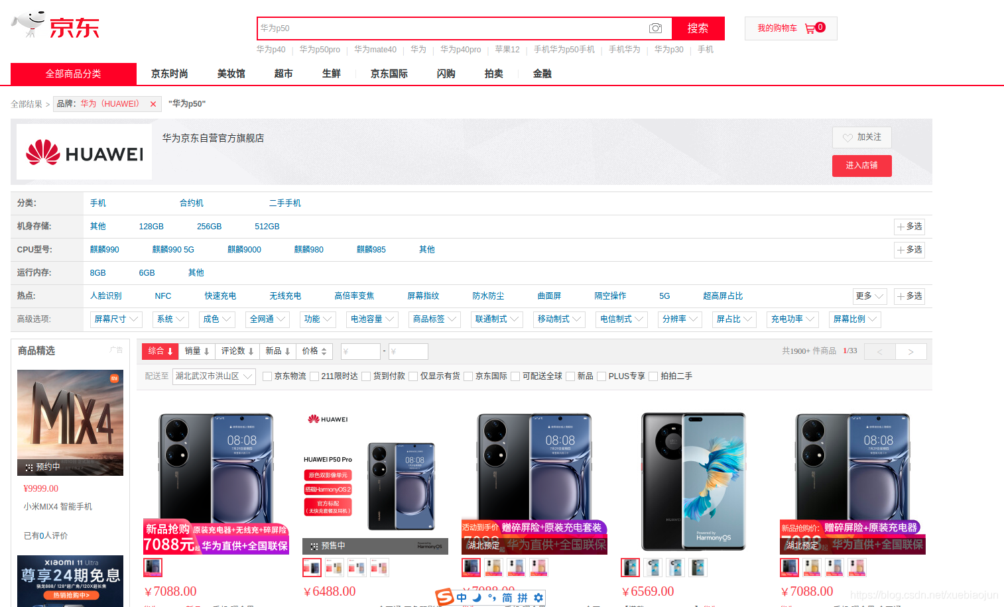Screen dimensions: 1004x607
Task: Open the 充电功率 dropdown
Action: 792,319
